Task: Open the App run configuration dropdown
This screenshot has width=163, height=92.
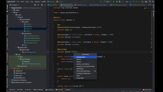Action: [x=107, y=2]
